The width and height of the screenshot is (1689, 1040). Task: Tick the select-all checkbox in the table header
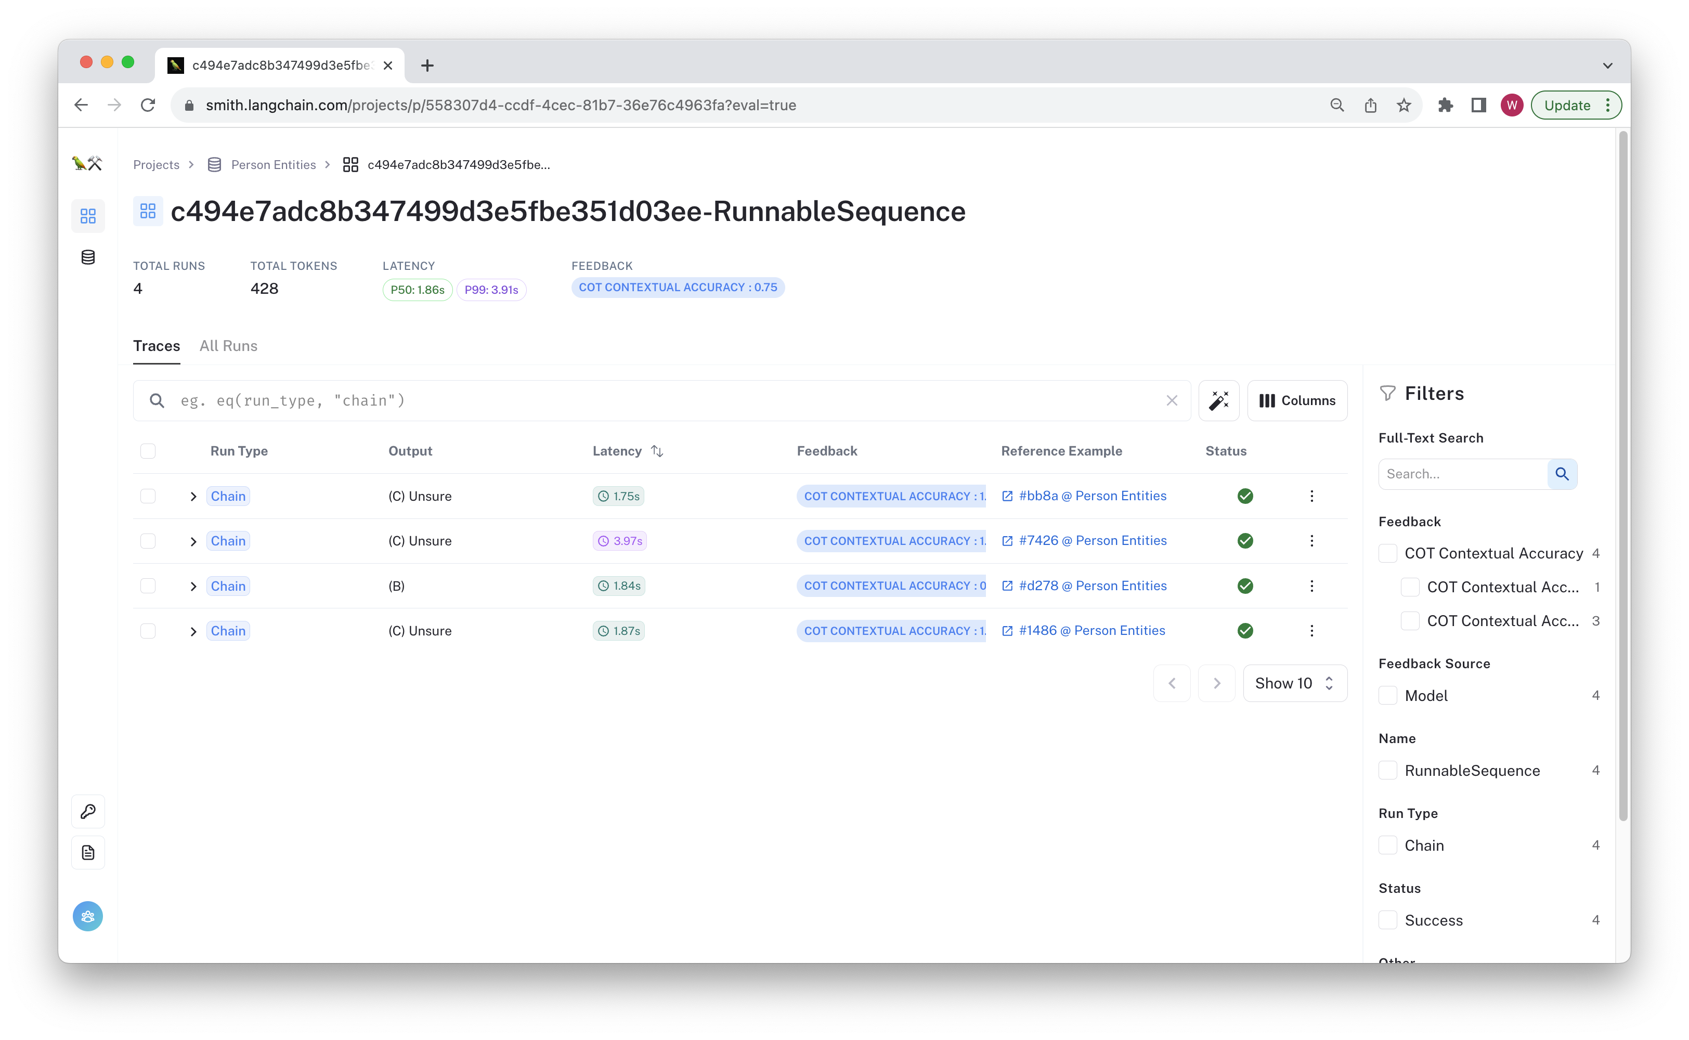148,451
